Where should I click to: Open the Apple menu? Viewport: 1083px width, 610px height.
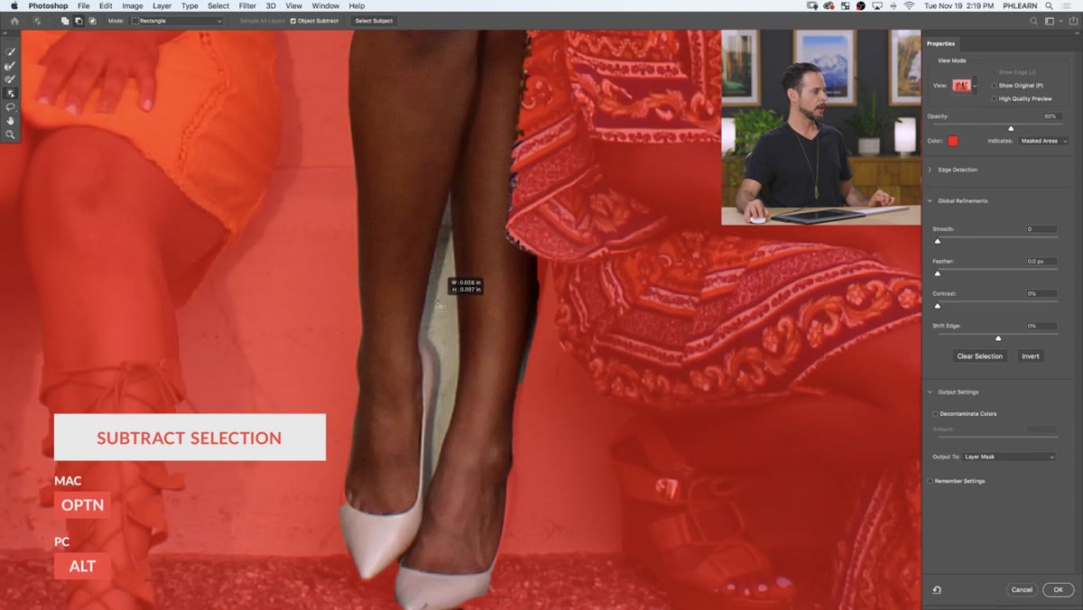coord(14,5)
